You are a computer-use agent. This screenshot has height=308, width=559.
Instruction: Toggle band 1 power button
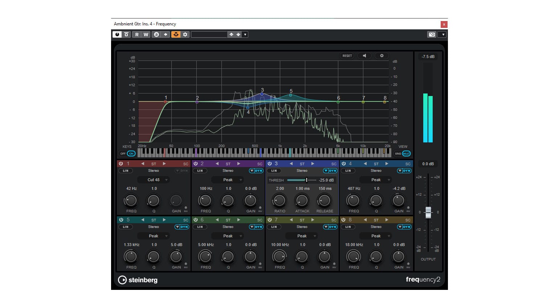121,164
